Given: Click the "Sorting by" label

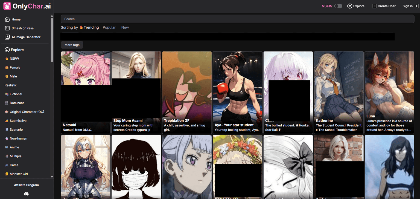Looking at the screenshot, I should (69, 27).
